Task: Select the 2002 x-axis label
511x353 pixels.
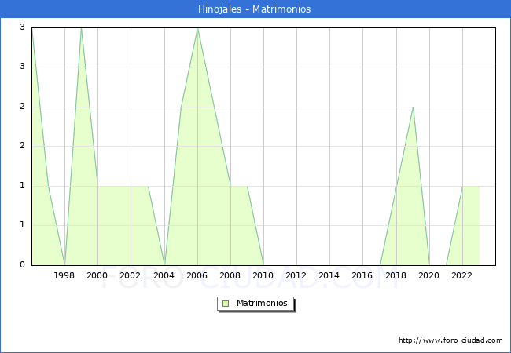Action: pyautogui.click(x=130, y=275)
